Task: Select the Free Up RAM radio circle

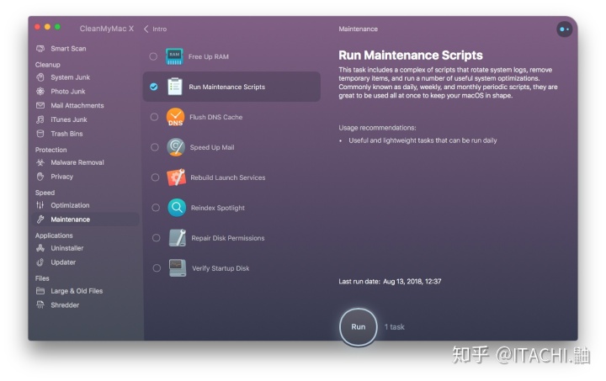Action: tap(153, 56)
